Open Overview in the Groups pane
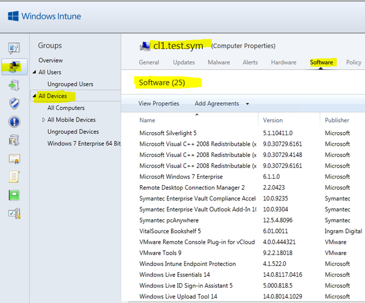 pos(51,60)
